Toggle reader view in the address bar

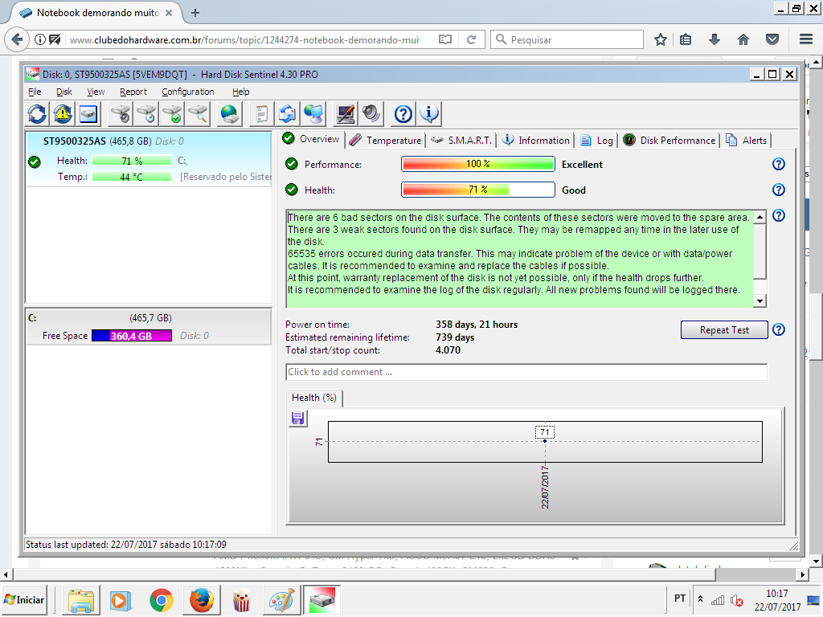point(445,40)
